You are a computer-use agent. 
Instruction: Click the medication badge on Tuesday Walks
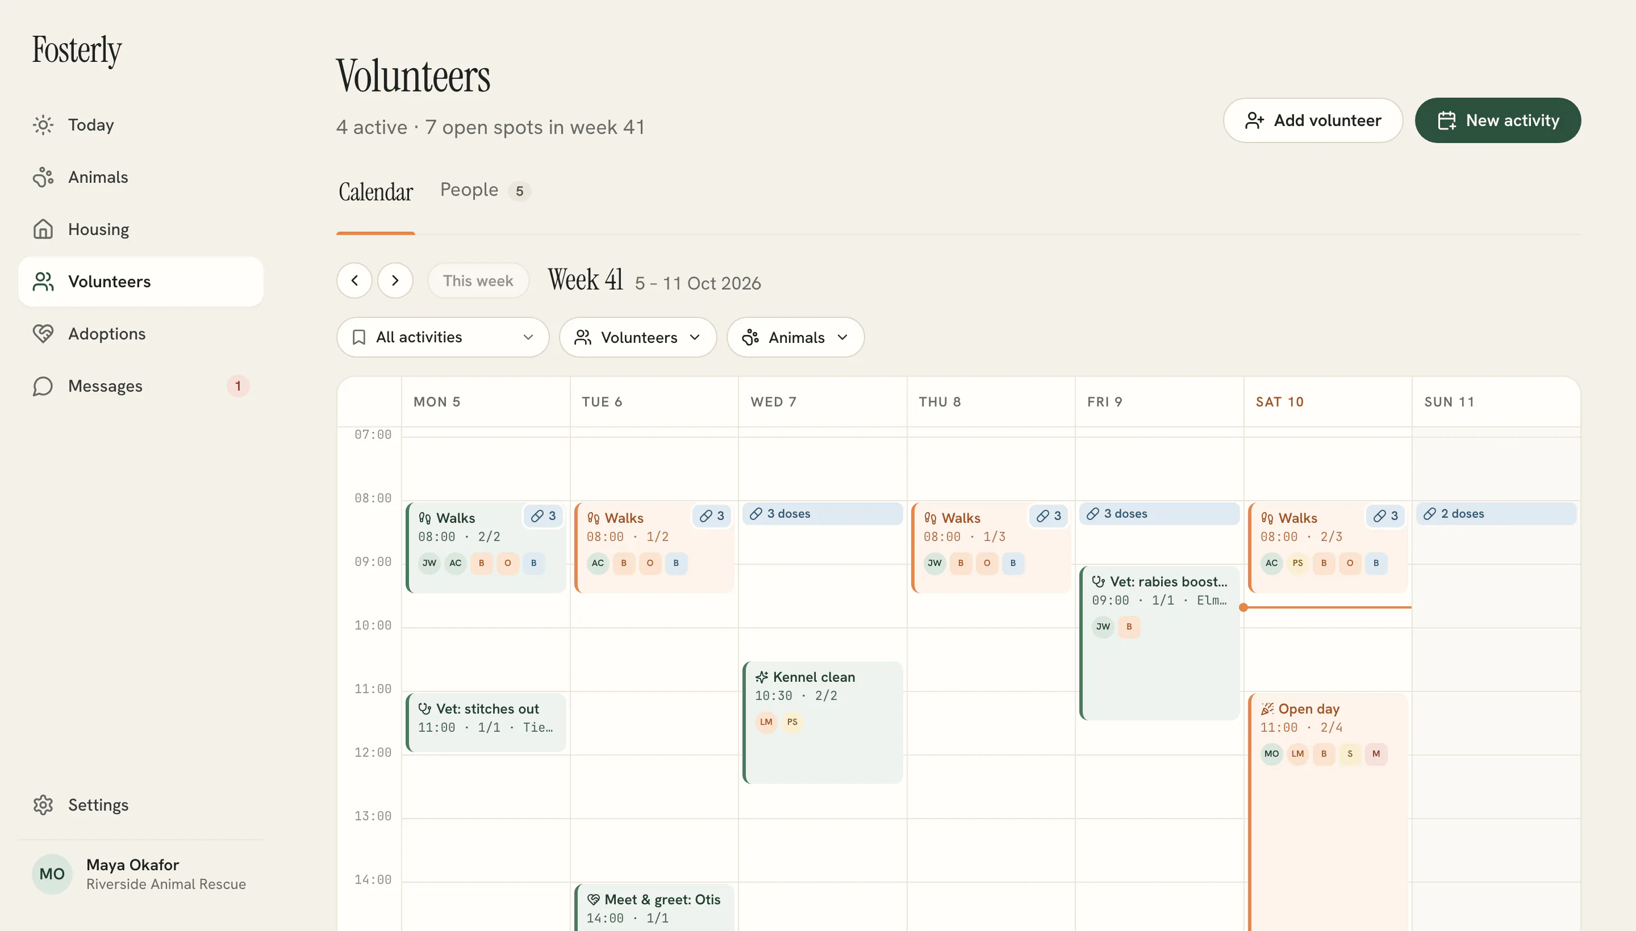(711, 516)
